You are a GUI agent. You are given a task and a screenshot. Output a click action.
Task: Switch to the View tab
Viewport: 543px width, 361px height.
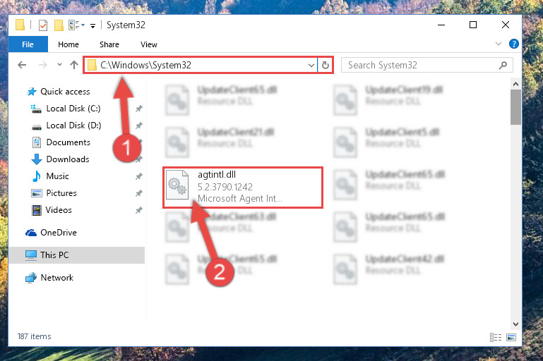149,44
